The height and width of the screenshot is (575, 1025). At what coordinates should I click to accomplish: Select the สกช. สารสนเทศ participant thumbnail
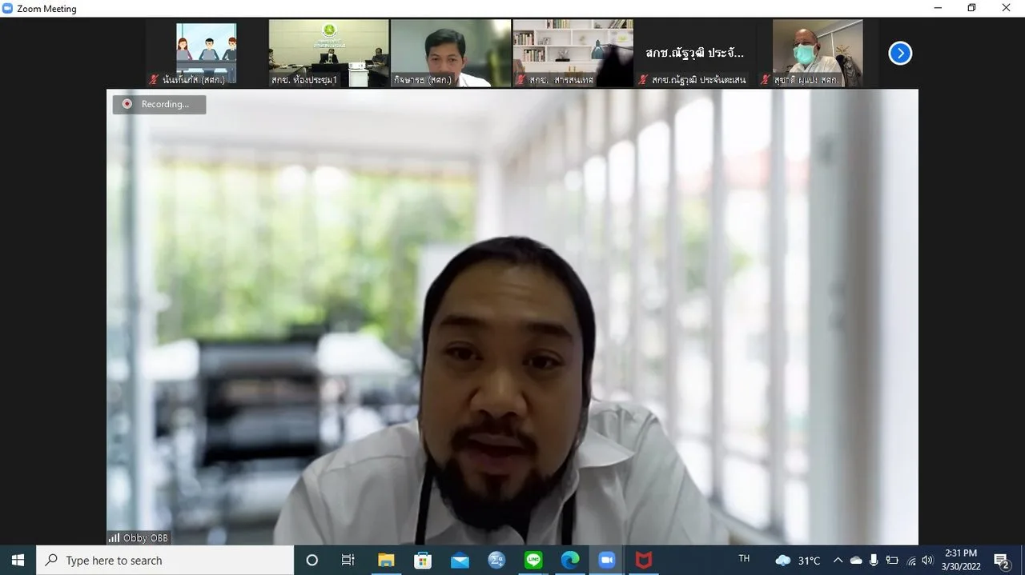573,53
